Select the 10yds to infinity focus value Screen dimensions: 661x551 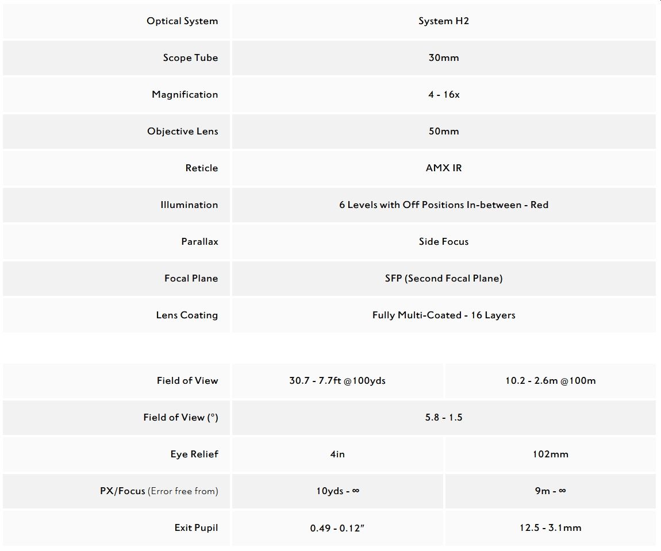pyautogui.click(x=337, y=491)
